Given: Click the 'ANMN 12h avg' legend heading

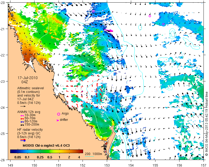Looking at the screenshot, I should click(29, 112).
